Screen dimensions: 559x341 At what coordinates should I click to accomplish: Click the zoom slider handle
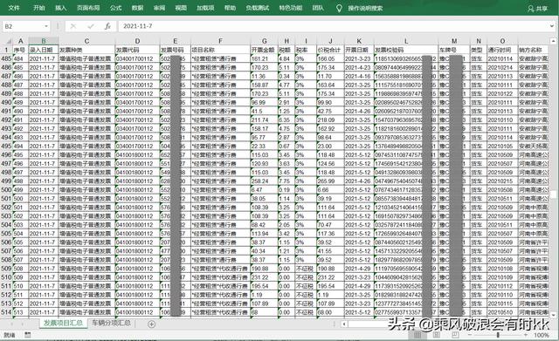coord(498,335)
